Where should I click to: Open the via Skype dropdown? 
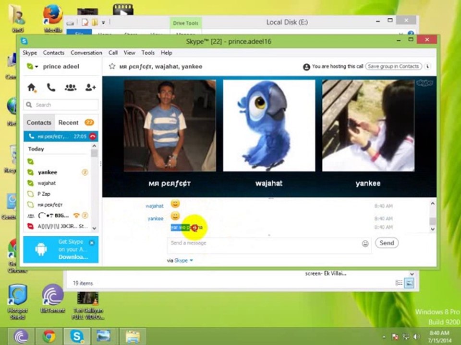pyautogui.click(x=191, y=260)
